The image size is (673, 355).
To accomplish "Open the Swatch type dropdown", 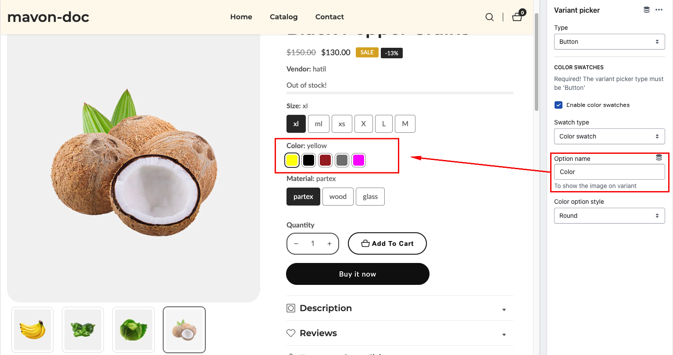I will (x=609, y=136).
